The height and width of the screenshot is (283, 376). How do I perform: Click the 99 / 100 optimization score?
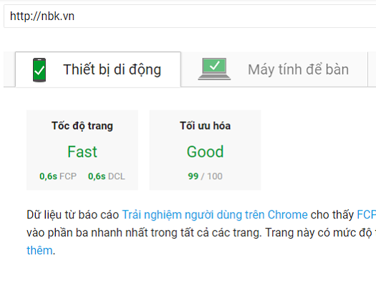tap(205, 176)
